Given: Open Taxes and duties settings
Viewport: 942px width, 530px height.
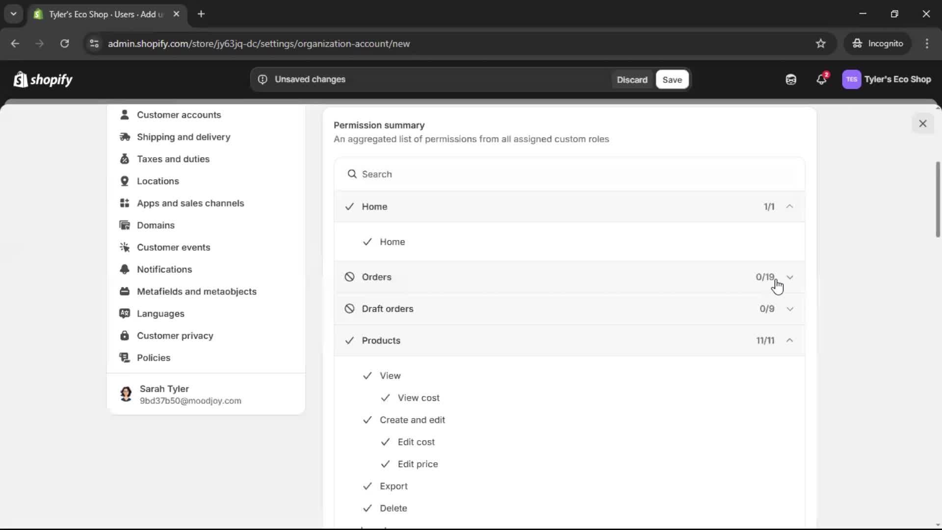Looking at the screenshot, I should [x=173, y=159].
